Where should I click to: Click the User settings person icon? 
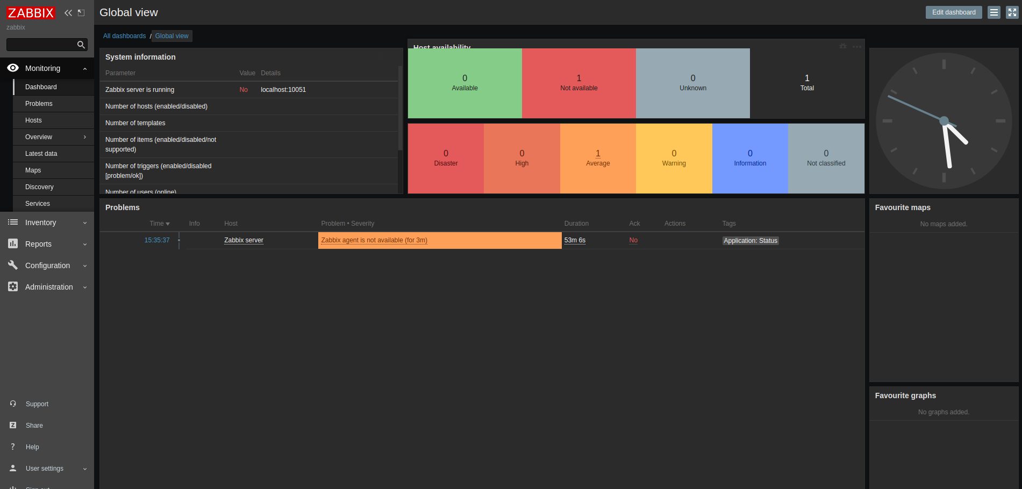pos(13,468)
